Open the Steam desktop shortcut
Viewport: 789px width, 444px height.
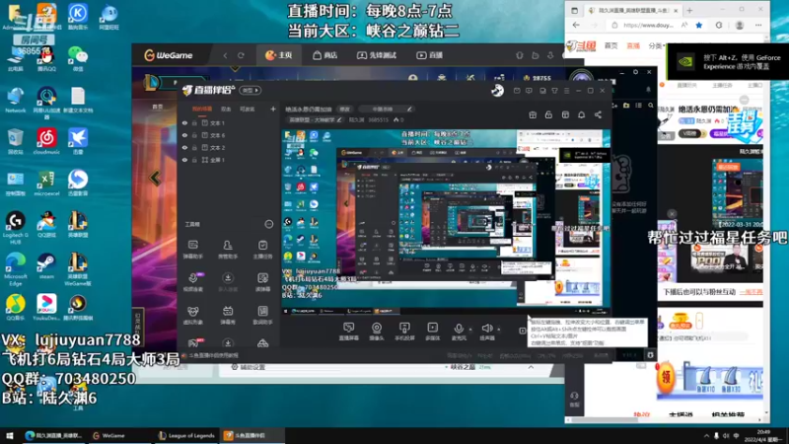tap(46, 266)
